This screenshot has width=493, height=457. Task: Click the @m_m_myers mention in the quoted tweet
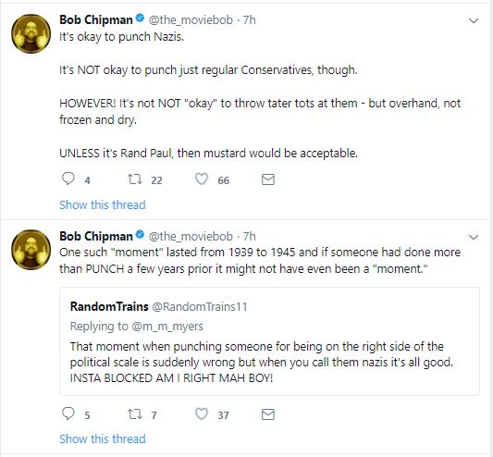[x=167, y=327]
